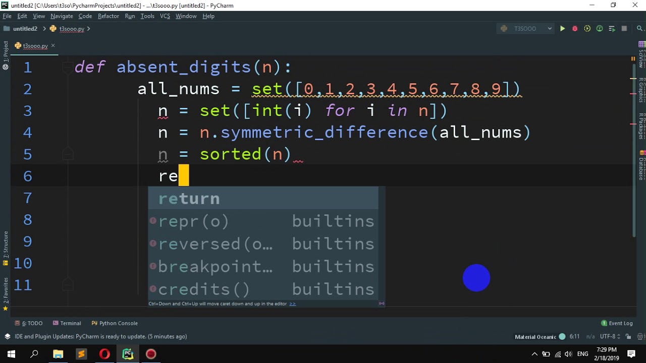
Task: Open Sublime Text from taskbar
Action: tap(81, 354)
